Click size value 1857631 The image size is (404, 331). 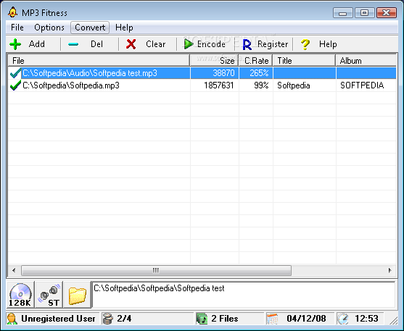pyautogui.click(x=219, y=85)
